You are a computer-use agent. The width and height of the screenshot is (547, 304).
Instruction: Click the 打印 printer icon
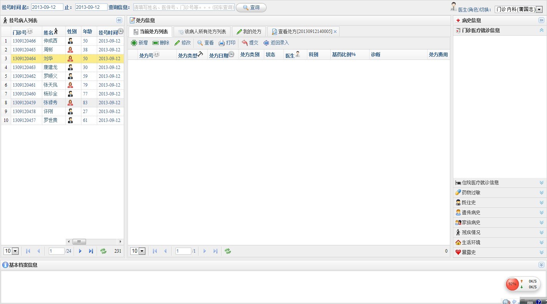click(222, 43)
